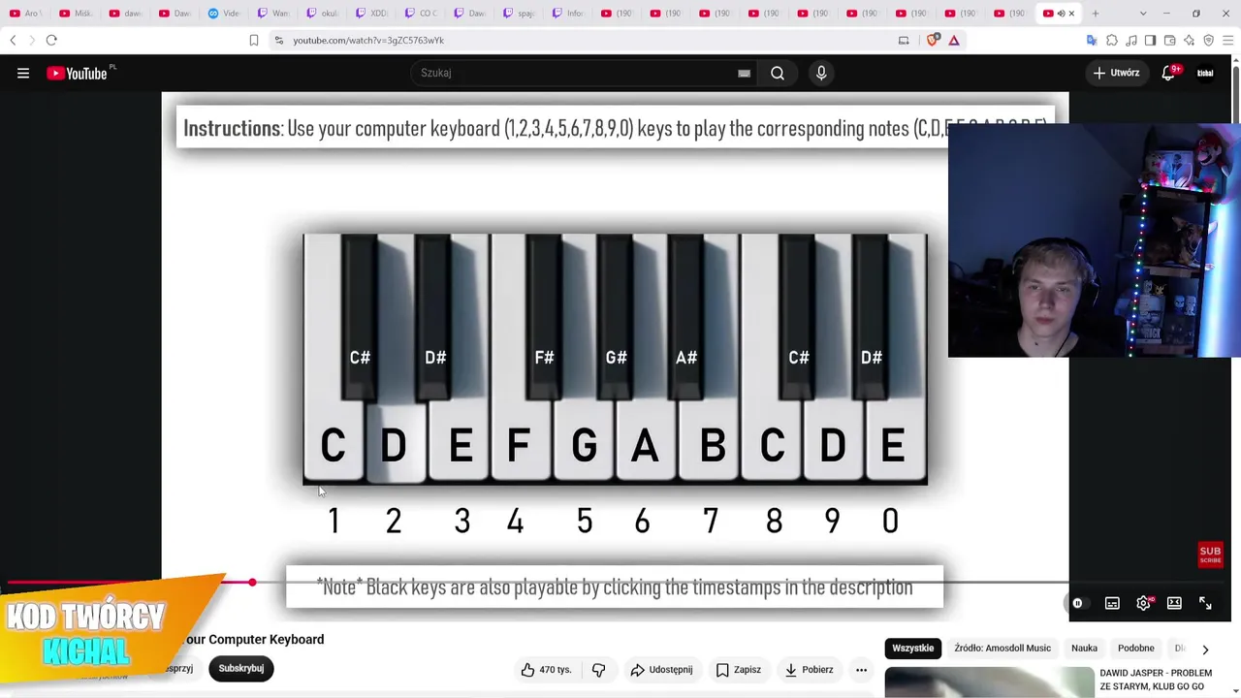1241x698 pixels.
Task: Open the account avatar menu
Action: 1205,73
